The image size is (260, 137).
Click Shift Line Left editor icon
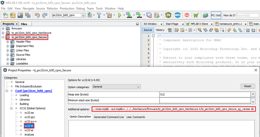(248, 30)
